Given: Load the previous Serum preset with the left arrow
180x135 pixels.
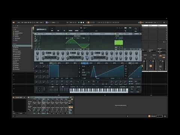Looking at the screenshot, I should (x=120, y=28).
